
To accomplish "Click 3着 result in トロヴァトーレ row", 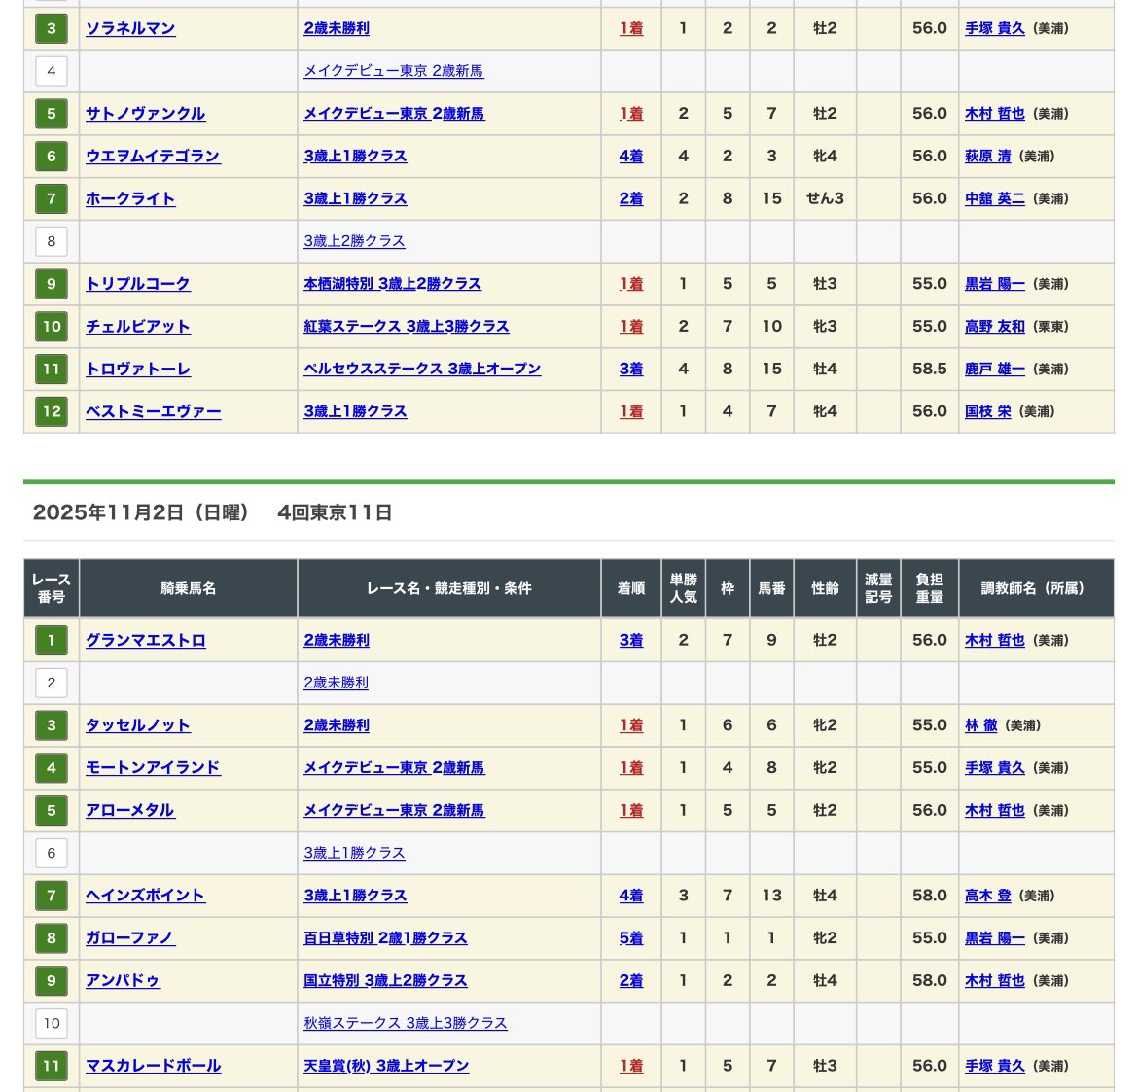I will click(x=630, y=369).
